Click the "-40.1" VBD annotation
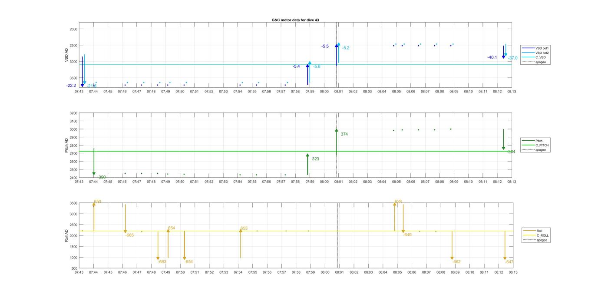 point(492,57)
